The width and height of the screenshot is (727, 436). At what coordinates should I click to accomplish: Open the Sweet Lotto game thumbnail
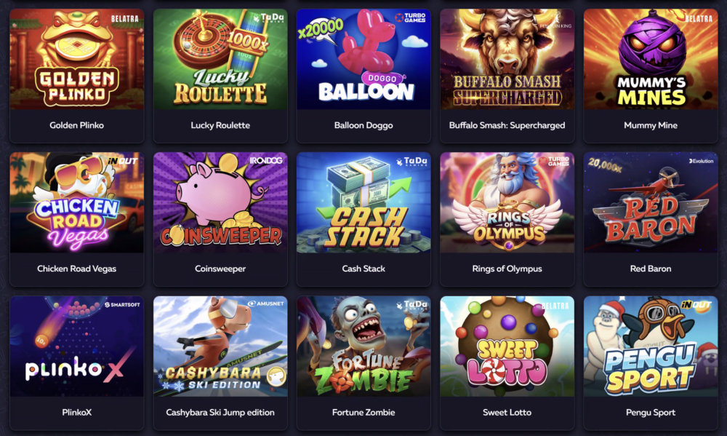click(x=507, y=346)
